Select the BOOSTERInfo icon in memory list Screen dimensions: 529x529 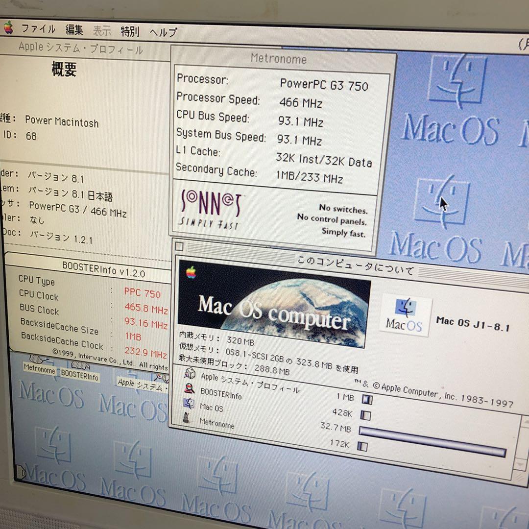pyautogui.click(x=189, y=388)
